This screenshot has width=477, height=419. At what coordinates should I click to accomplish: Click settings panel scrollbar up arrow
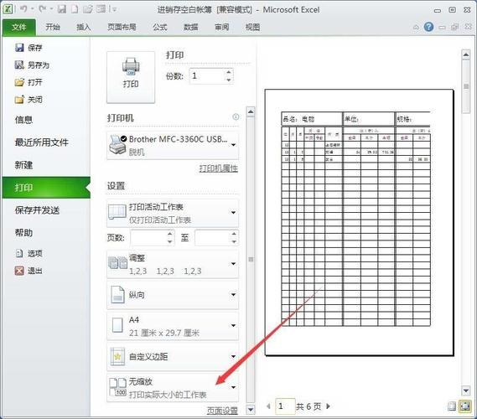tap(251, 112)
